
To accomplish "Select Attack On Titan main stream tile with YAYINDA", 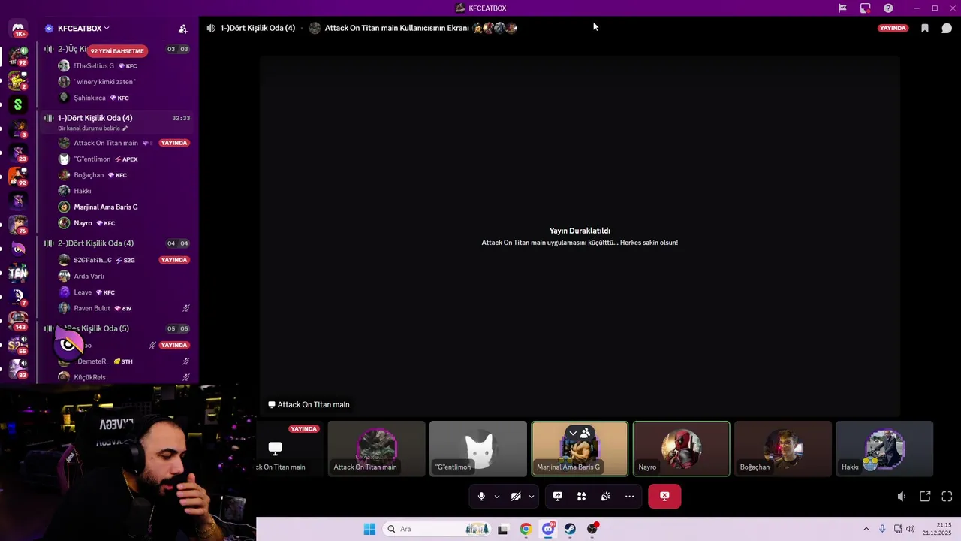I will pos(291,449).
